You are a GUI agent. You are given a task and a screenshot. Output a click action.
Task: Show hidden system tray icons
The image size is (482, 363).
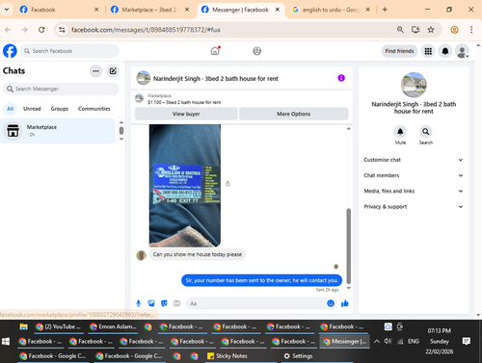[377, 341]
